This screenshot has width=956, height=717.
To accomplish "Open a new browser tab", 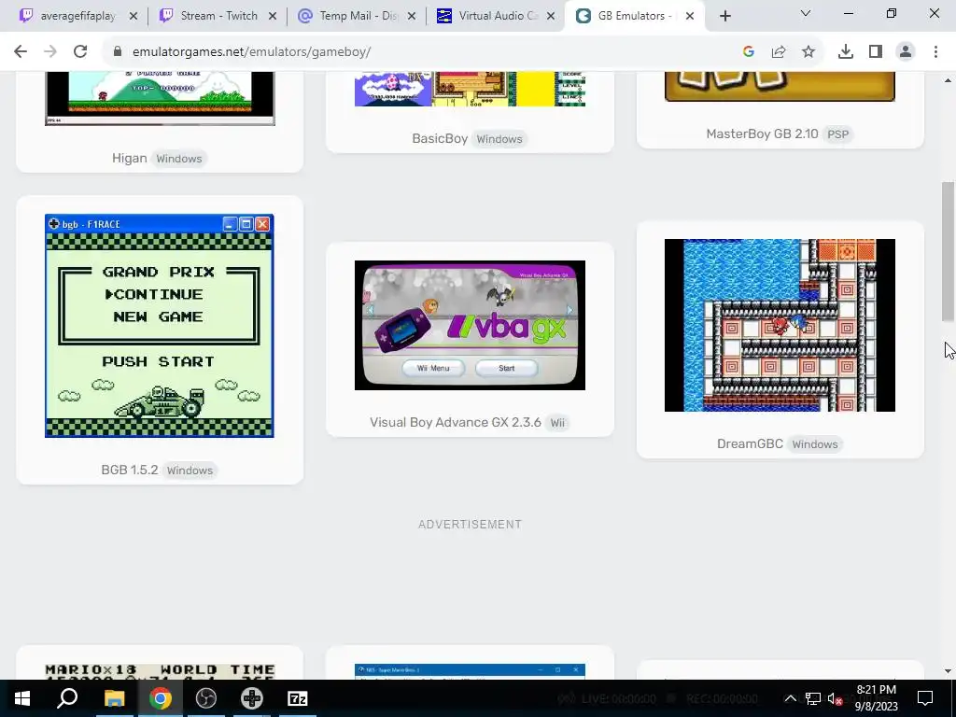I will [x=724, y=16].
